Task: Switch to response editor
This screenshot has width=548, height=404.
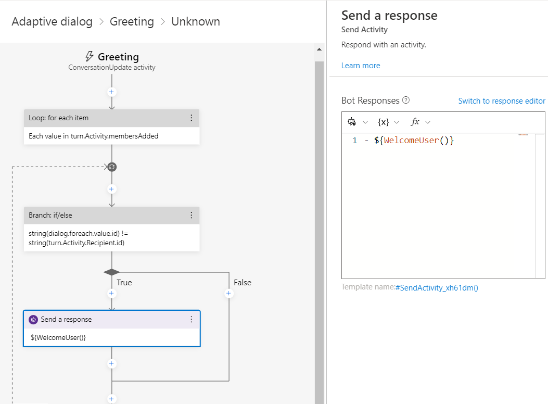Action: click(502, 101)
